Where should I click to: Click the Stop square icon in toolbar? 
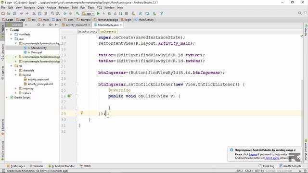[127, 13]
